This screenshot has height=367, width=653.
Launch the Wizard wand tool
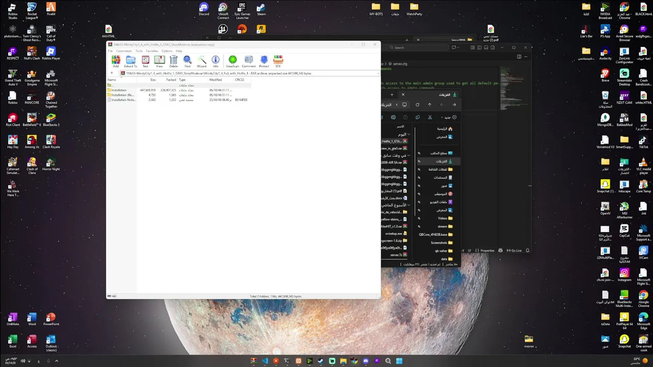pyautogui.click(x=202, y=62)
